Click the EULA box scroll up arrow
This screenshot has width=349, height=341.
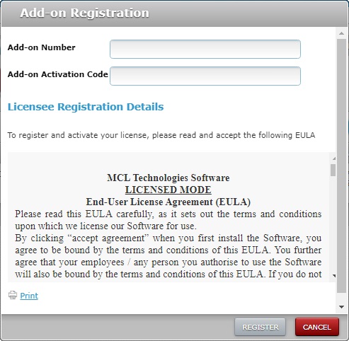pyautogui.click(x=333, y=158)
